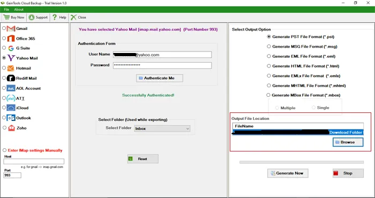Image resolution: width=375 pixels, height=198 pixels.
Task: Click the red stop square icon
Action: tap(336, 173)
